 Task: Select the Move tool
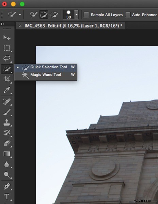click(7, 37)
